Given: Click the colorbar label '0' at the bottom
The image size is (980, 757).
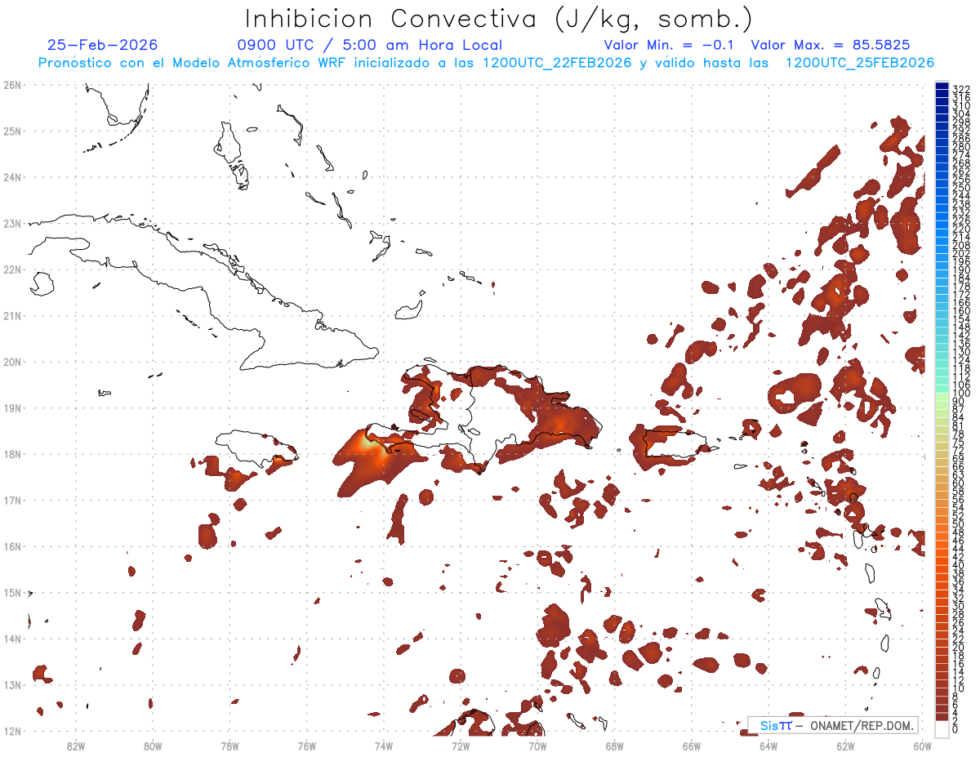Looking at the screenshot, I should 956,729.
